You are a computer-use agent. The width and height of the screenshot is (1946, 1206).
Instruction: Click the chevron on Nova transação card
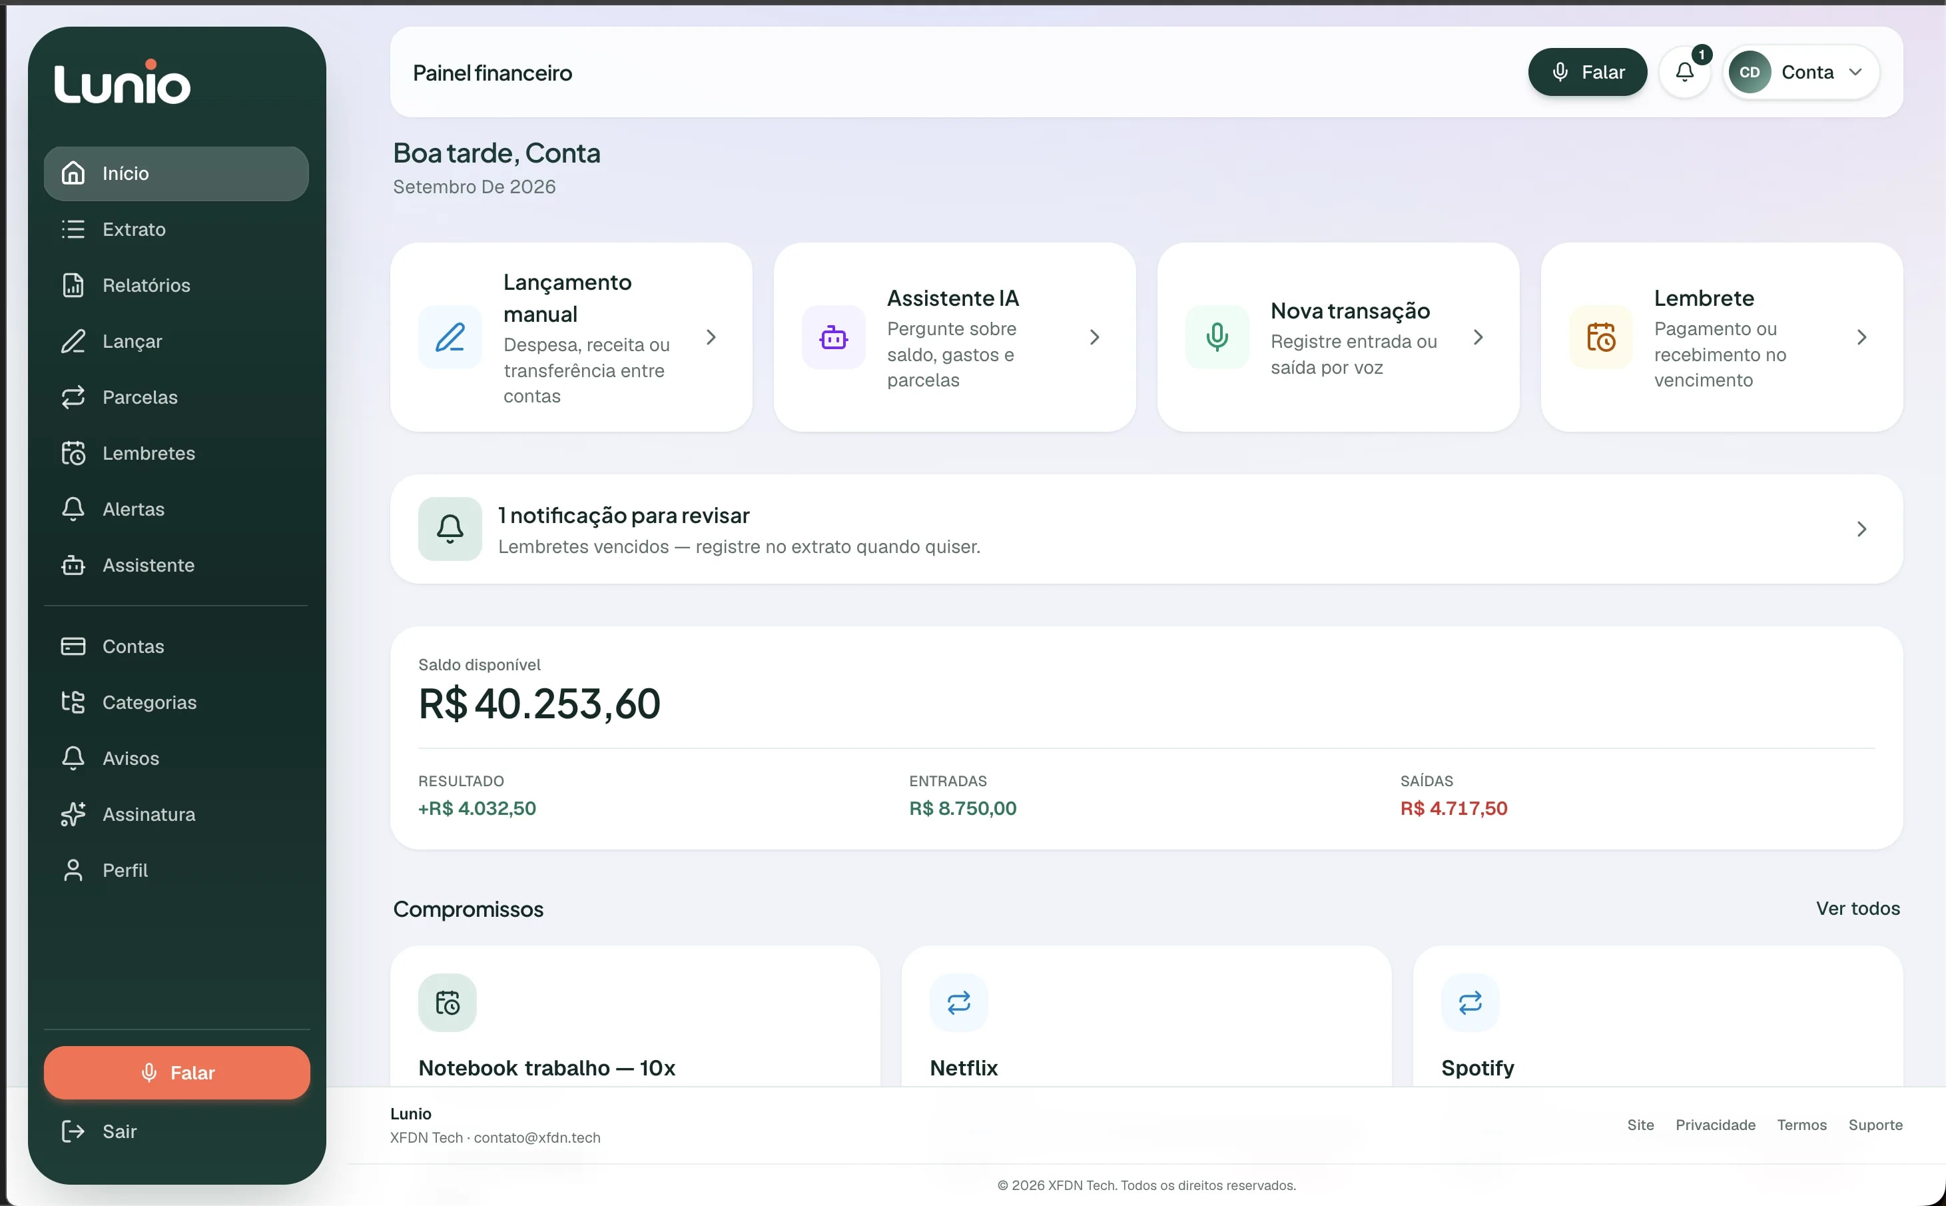click(x=1478, y=337)
